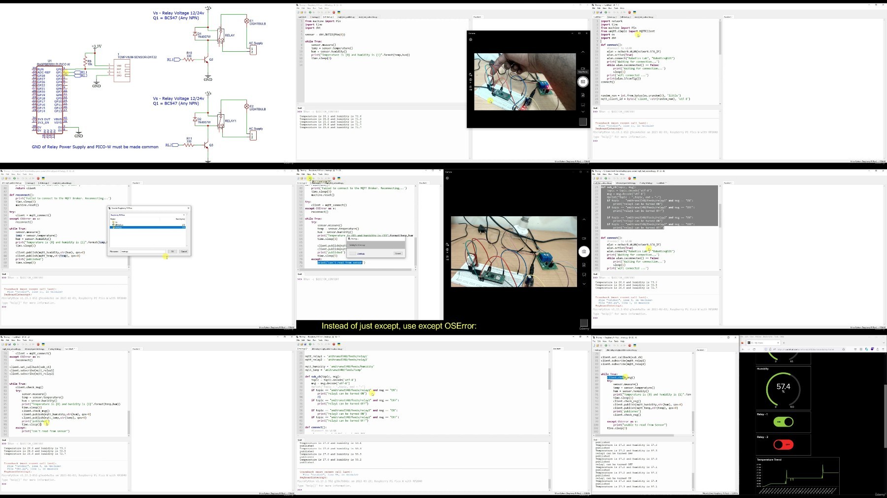Click the down chevron in the hand Camera window
The image size is (887, 498).
point(582,111)
